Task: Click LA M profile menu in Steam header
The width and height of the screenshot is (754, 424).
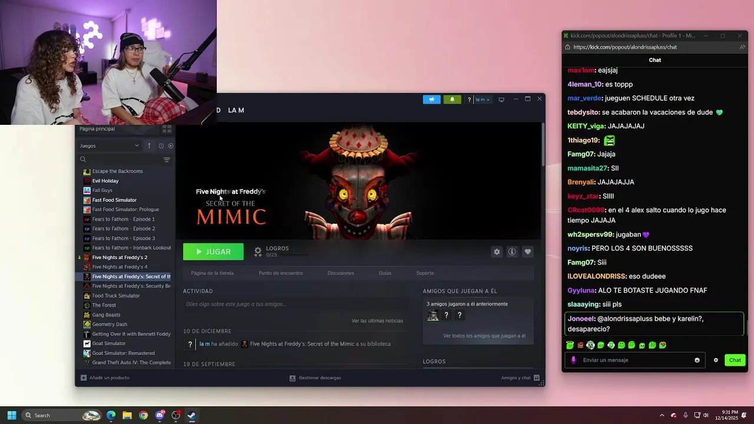Action: 236,110
